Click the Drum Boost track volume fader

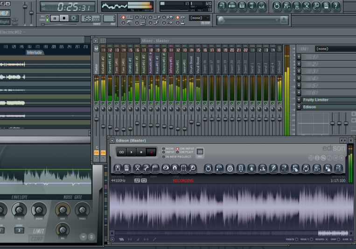[x=191, y=122]
